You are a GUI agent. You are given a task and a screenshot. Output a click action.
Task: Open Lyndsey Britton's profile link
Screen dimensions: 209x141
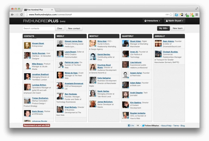pos(39,85)
